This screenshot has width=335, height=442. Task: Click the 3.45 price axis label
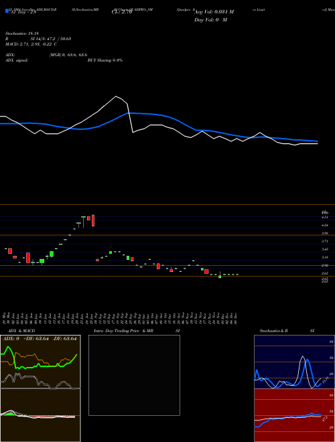tap(324, 249)
